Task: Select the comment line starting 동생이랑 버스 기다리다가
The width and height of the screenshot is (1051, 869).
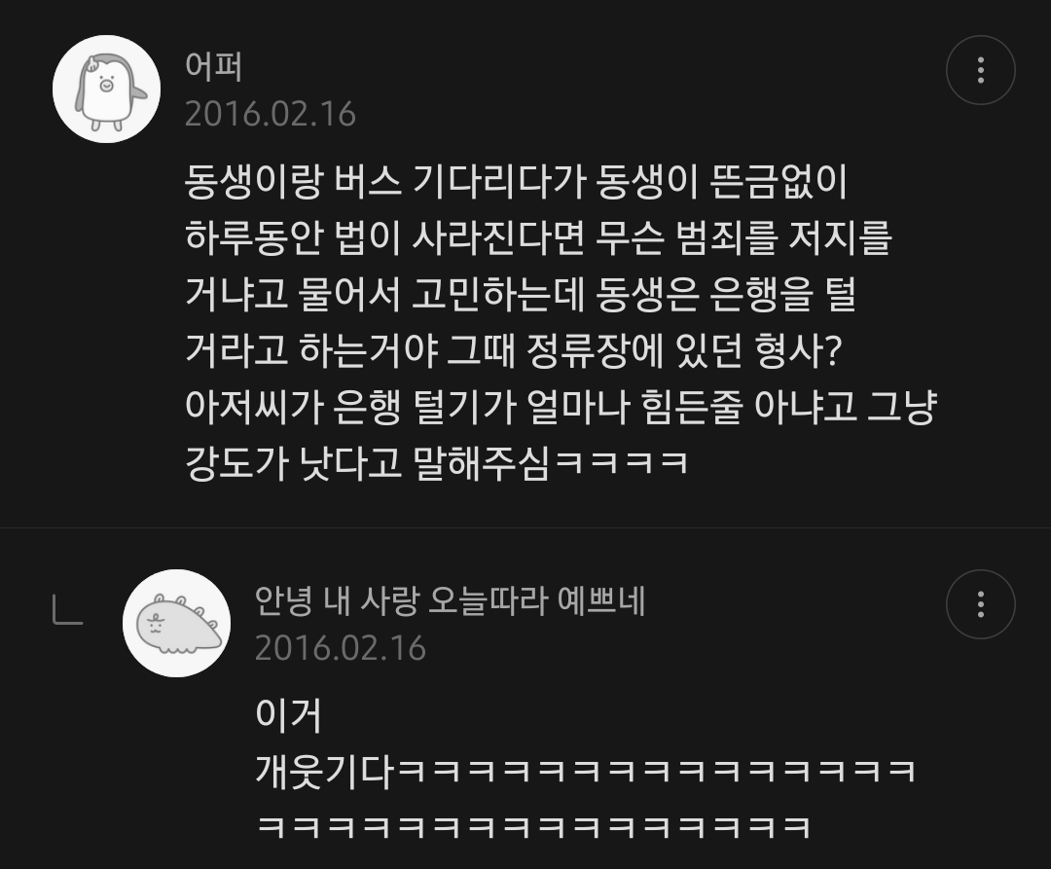Action: click(x=517, y=182)
